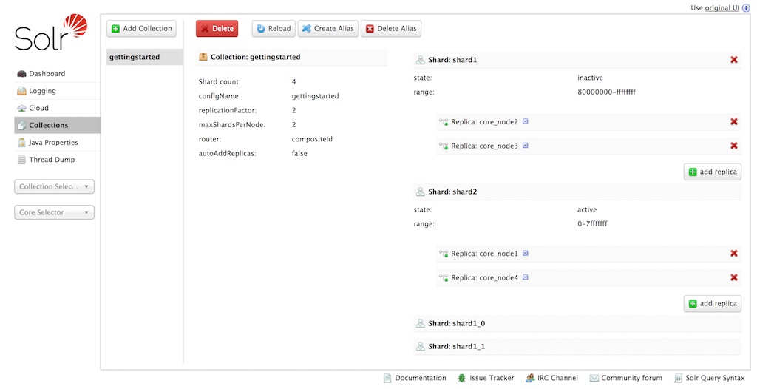Open the Core Selector dropdown

point(55,213)
